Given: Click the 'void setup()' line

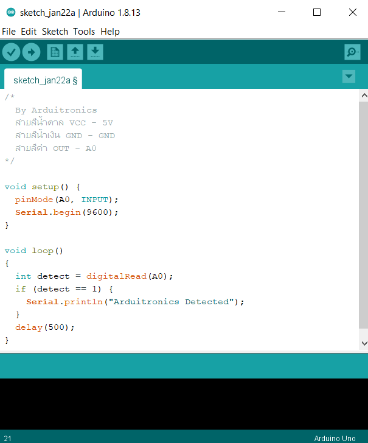Looking at the screenshot, I should point(43,187).
